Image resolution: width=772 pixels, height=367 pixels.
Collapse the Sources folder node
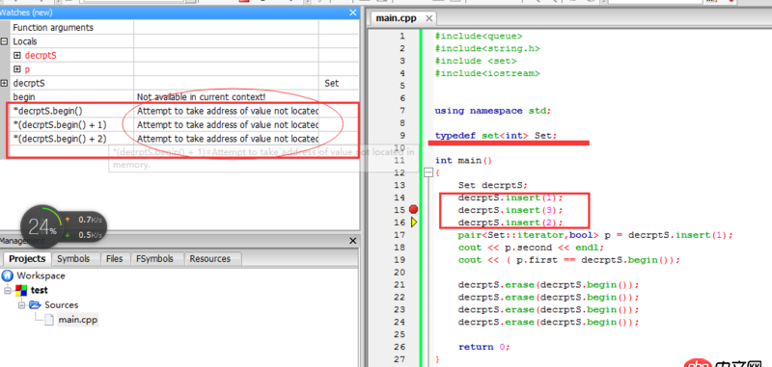21,305
